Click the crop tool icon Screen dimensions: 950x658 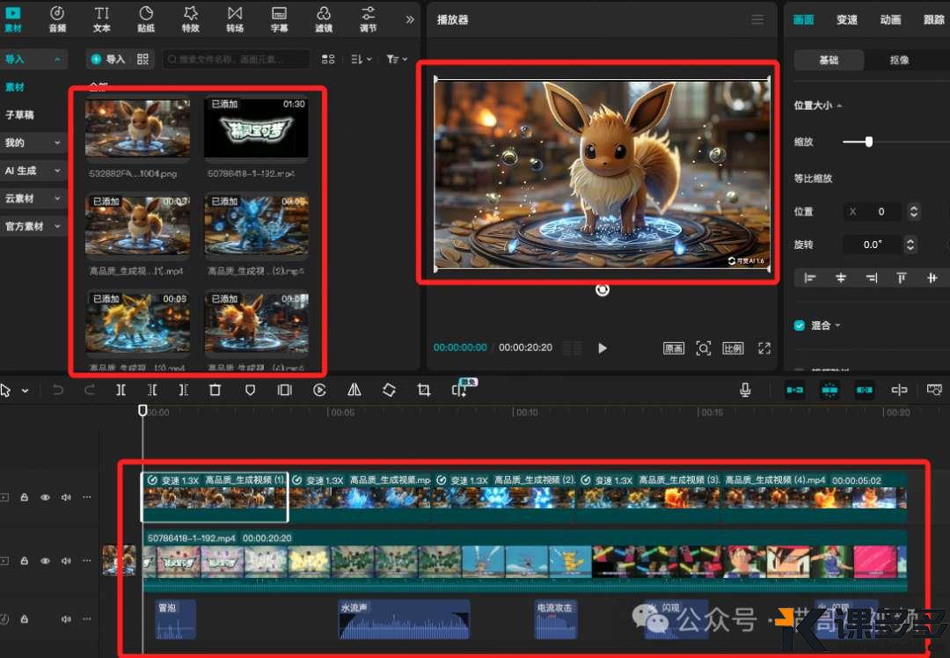click(424, 391)
